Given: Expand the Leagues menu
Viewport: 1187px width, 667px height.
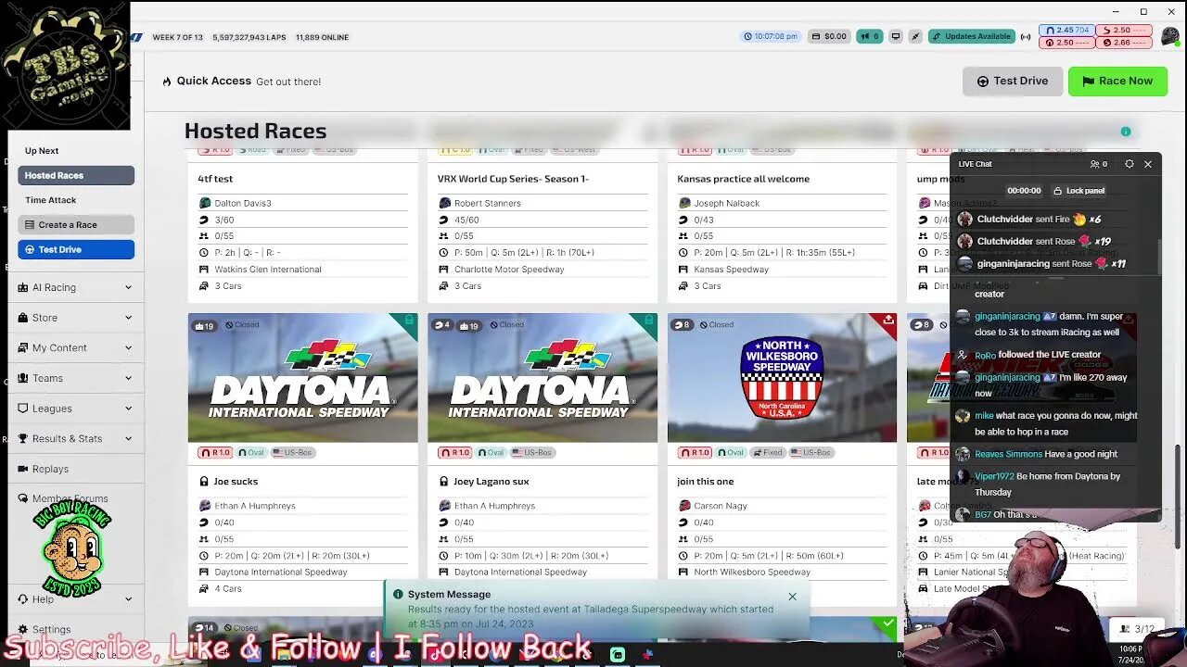Looking at the screenshot, I should coord(76,409).
